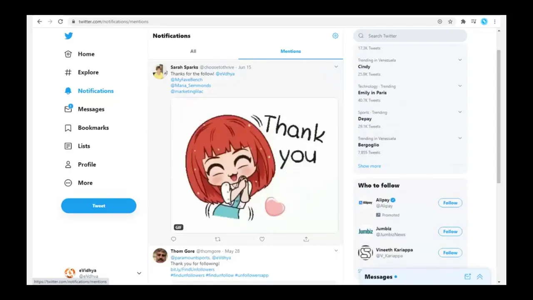Image resolution: width=533 pixels, height=300 pixels.
Task: Click the Search Twitter field
Action: pyautogui.click(x=410, y=36)
